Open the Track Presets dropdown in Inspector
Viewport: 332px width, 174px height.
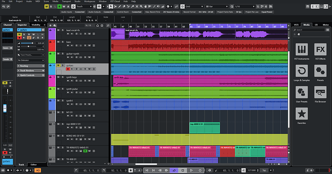(x=31, y=55)
